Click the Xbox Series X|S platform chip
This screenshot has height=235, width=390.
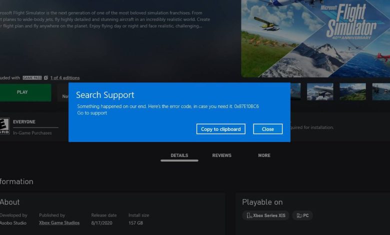(265, 215)
